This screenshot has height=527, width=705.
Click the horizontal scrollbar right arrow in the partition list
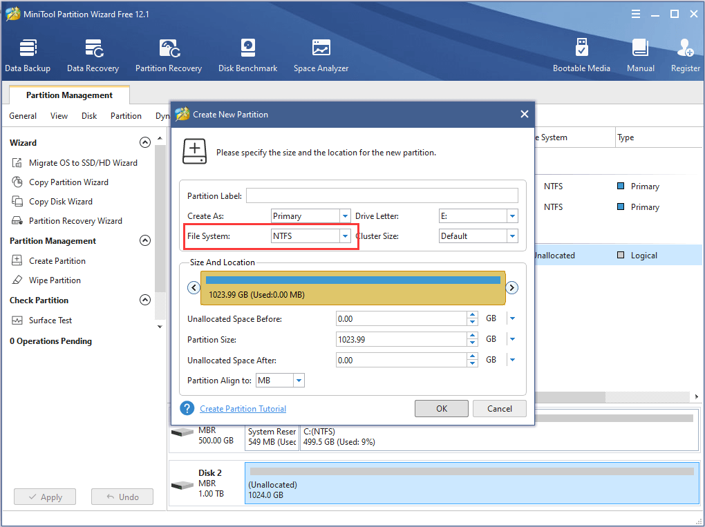pos(697,396)
